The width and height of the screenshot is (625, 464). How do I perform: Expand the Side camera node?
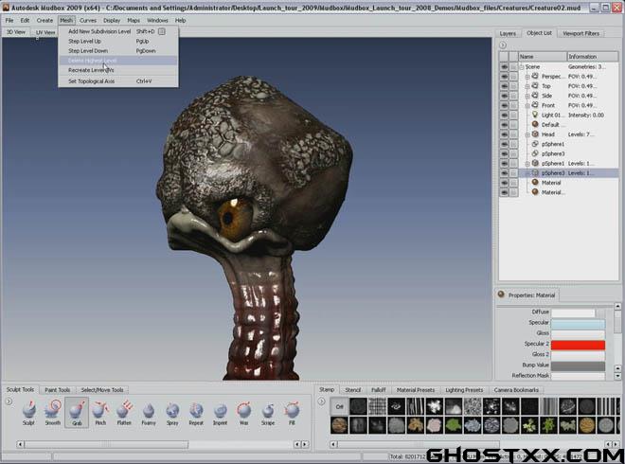pos(527,96)
